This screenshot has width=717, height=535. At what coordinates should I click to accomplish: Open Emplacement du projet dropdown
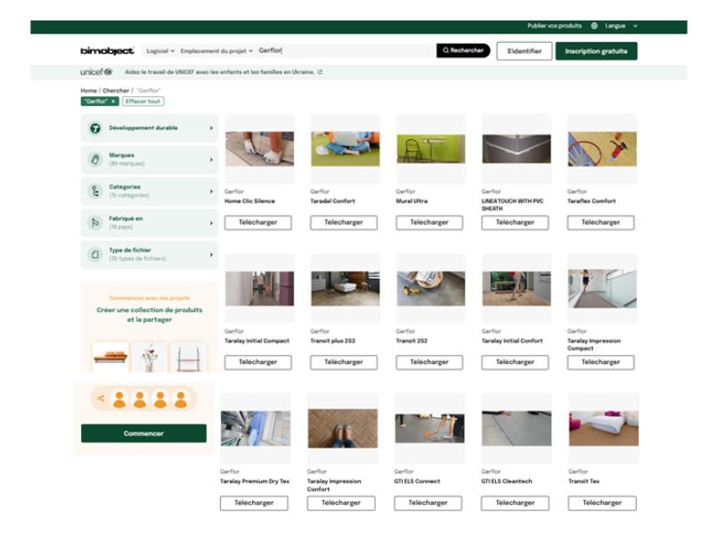pos(216,51)
